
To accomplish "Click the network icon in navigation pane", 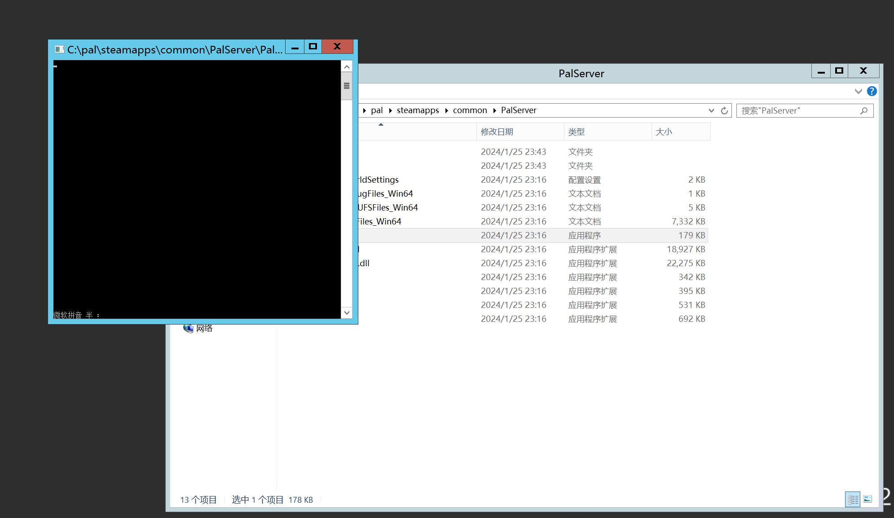I will click(x=188, y=328).
